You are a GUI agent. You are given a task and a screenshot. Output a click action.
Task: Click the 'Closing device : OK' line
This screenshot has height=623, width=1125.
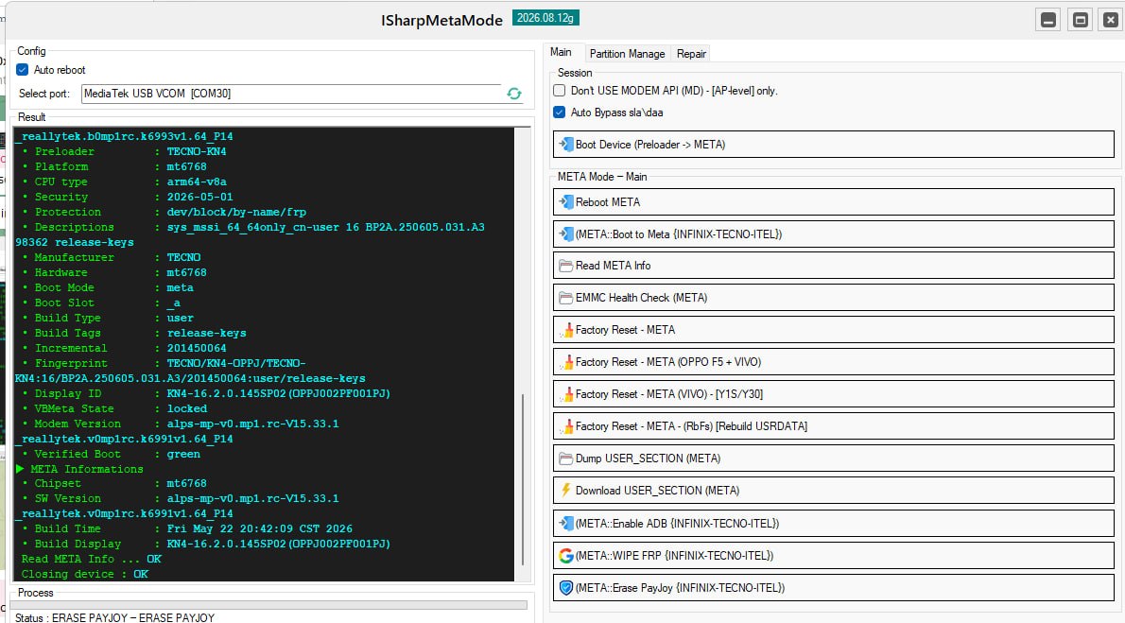point(85,574)
